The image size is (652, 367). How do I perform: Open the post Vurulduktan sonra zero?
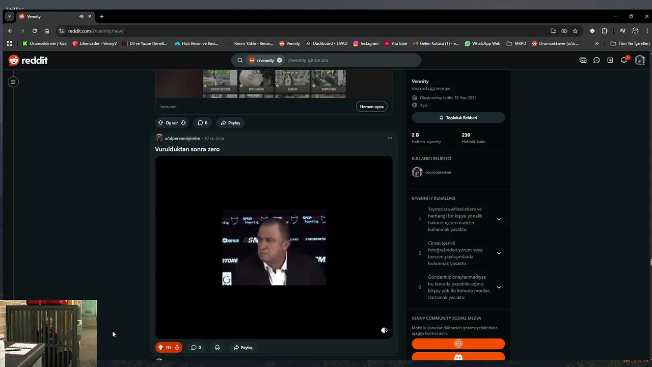[187, 149]
